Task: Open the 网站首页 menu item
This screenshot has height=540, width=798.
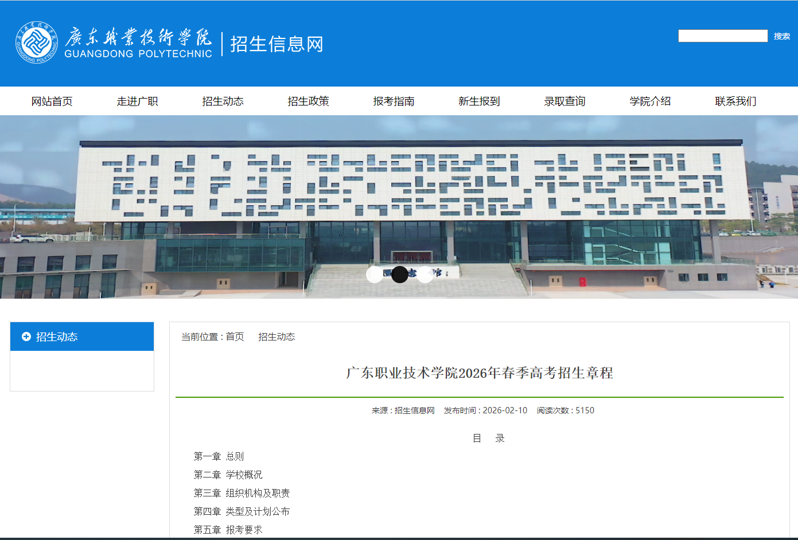Action: click(x=52, y=101)
